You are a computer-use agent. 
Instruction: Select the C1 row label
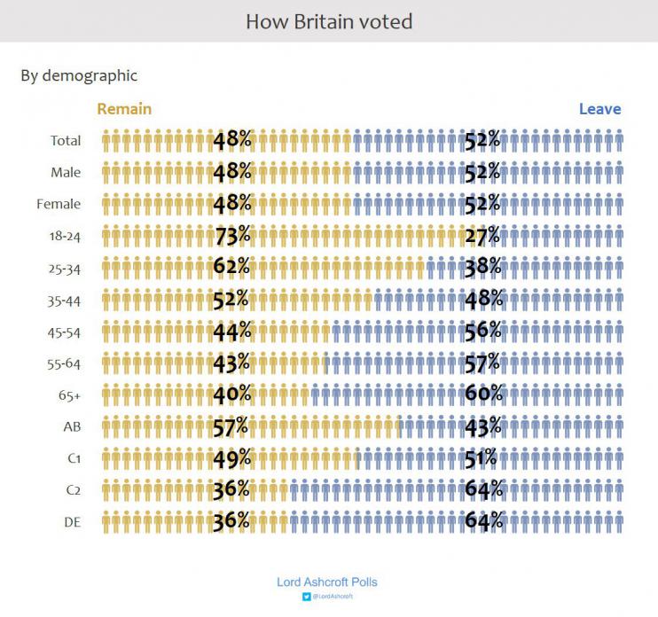(x=72, y=458)
